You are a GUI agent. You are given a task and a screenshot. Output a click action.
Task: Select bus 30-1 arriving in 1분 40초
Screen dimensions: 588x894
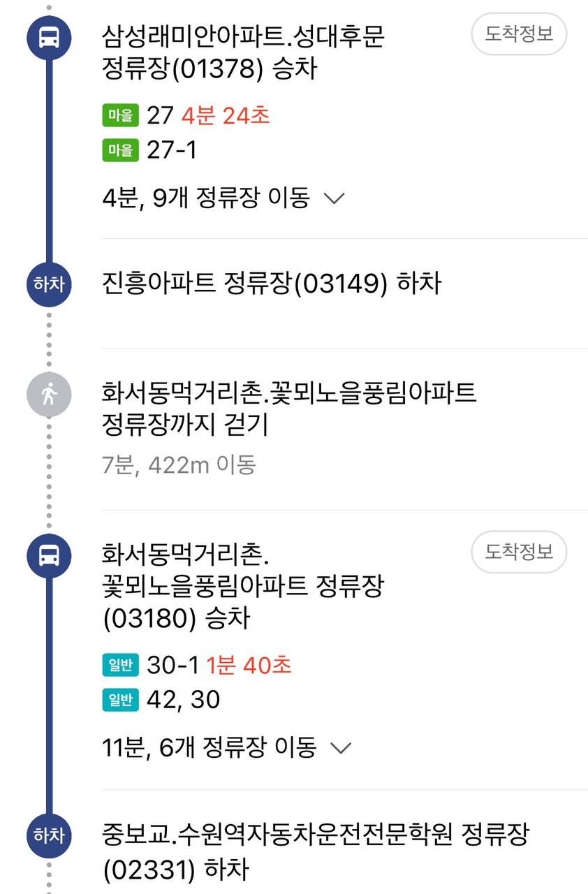coord(219,665)
